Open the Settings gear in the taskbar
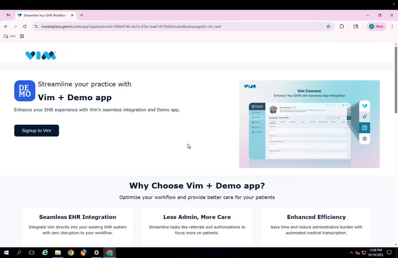The width and height of the screenshot is (398, 258). 96,253
